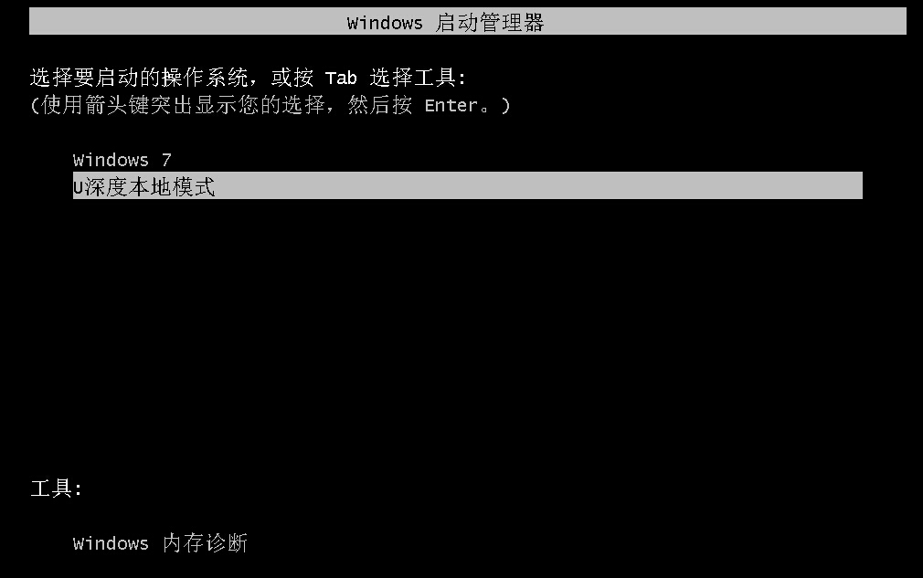Click the 选择要启动的操作系统 instruction text
This screenshot has height=578, width=923.
pyautogui.click(x=138, y=78)
